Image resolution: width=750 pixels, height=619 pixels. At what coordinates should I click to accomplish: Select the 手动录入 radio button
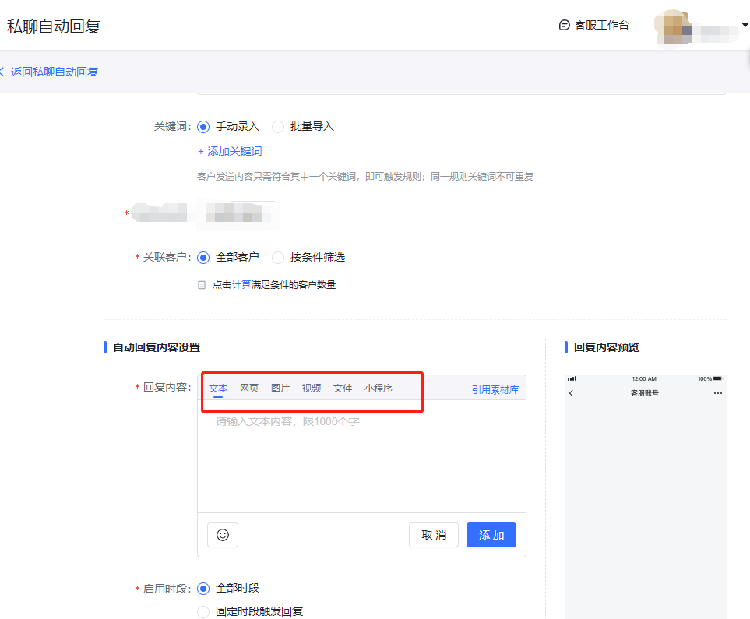204,126
